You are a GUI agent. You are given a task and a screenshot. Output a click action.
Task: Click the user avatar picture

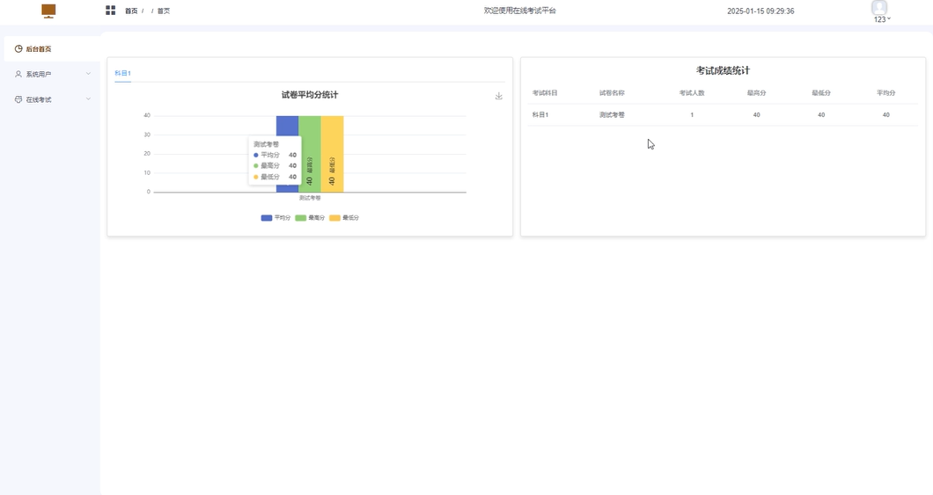[x=879, y=7]
